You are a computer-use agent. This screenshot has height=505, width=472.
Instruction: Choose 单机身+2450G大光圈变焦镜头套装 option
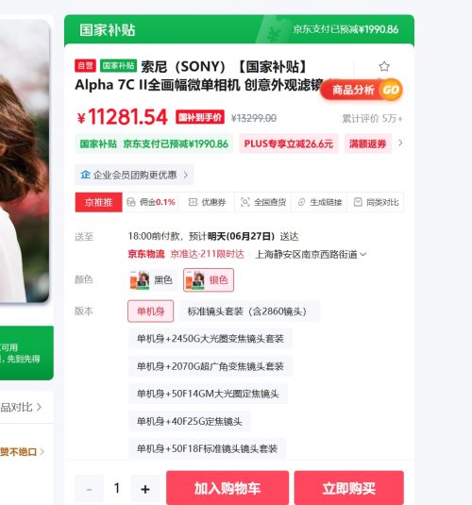tap(211, 339)
